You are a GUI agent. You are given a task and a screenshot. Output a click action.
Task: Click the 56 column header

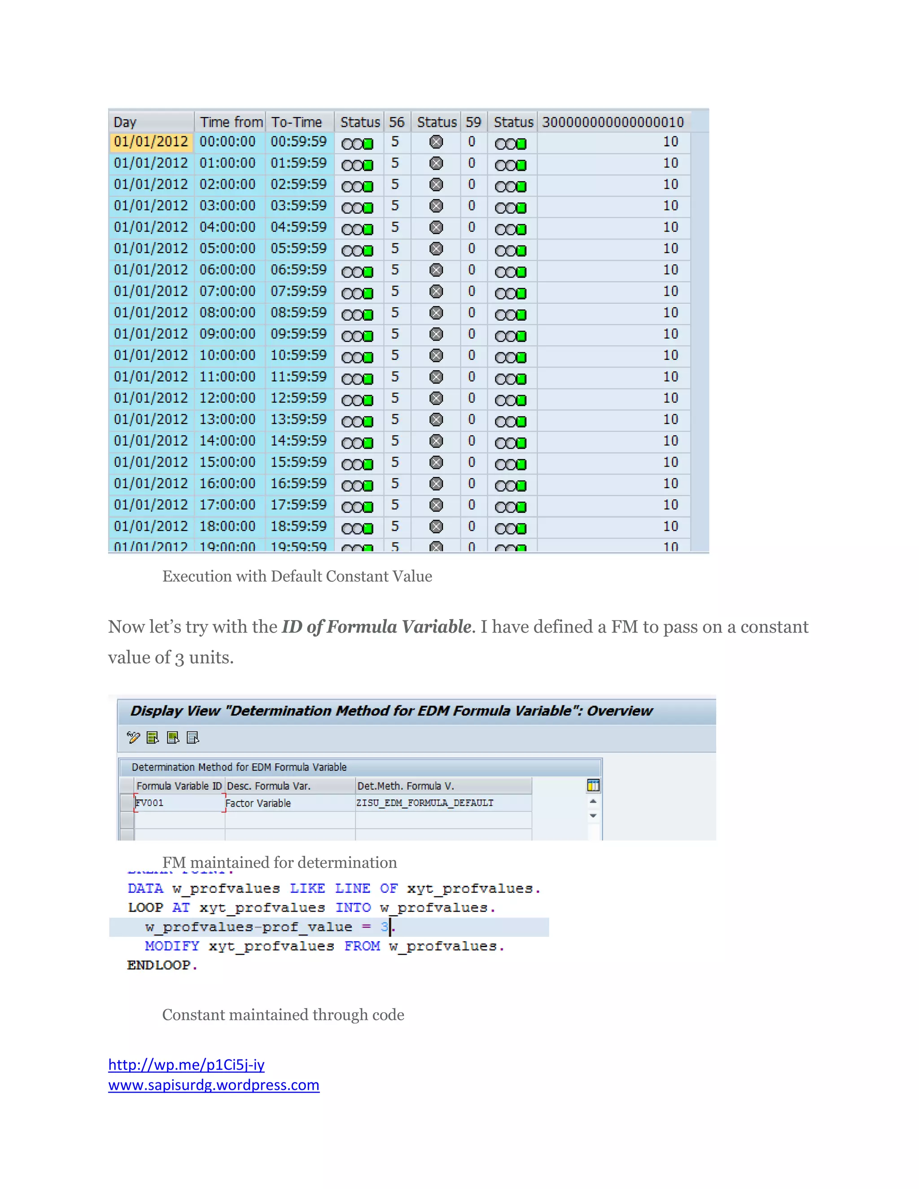click(397, 122)
